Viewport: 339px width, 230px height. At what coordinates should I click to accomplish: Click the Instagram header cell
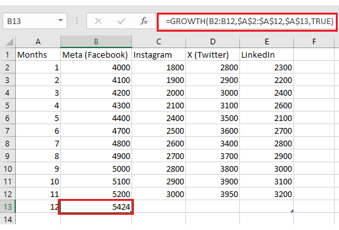coord(159,54)
